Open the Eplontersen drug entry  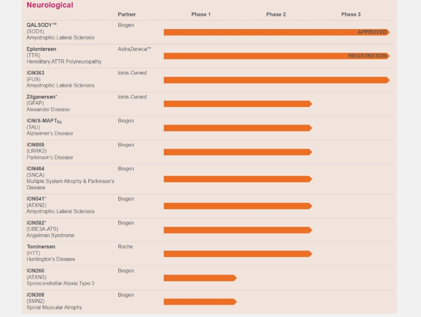41,49
